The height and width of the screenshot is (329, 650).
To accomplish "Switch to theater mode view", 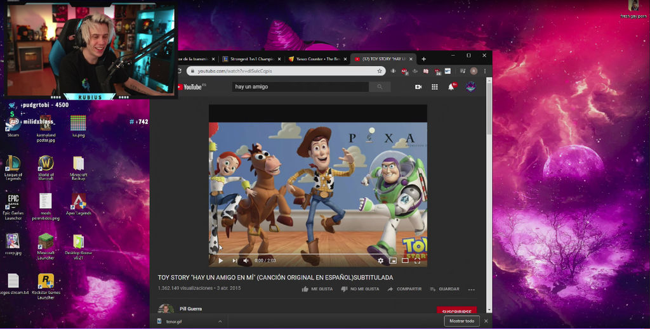I will click(405, 261).
